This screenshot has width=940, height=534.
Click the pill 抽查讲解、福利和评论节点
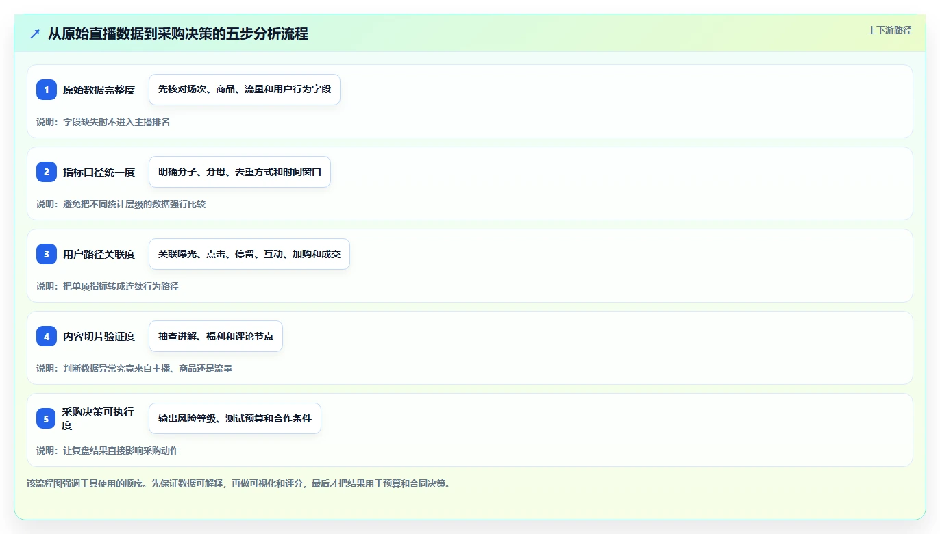point(216,336)
